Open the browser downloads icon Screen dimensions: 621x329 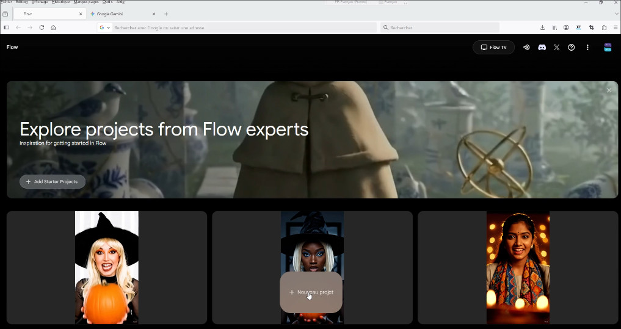click(x=542, y=27)
